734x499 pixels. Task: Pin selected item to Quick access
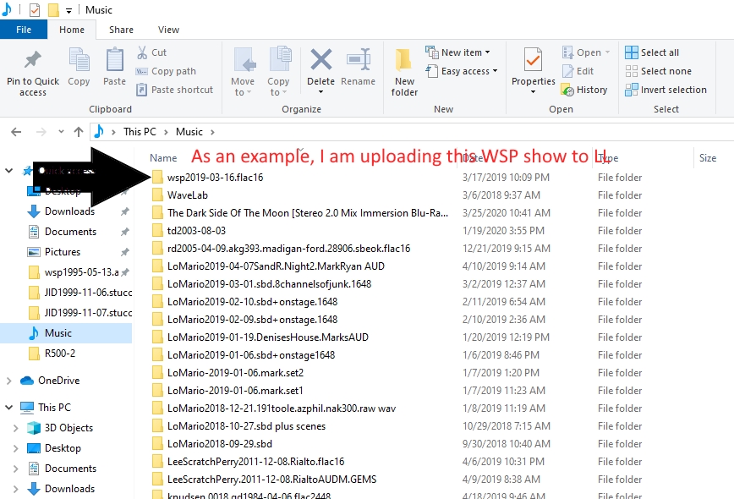[x=33, y=71]
